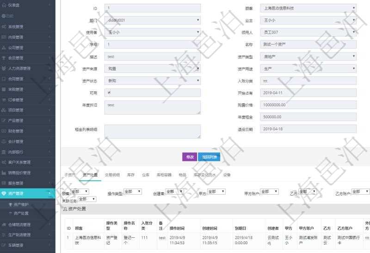Image resolution: width=370 pixels, height=253 pixels.
Task: Click the 操作时间 column header
Action: click(177, 228)
